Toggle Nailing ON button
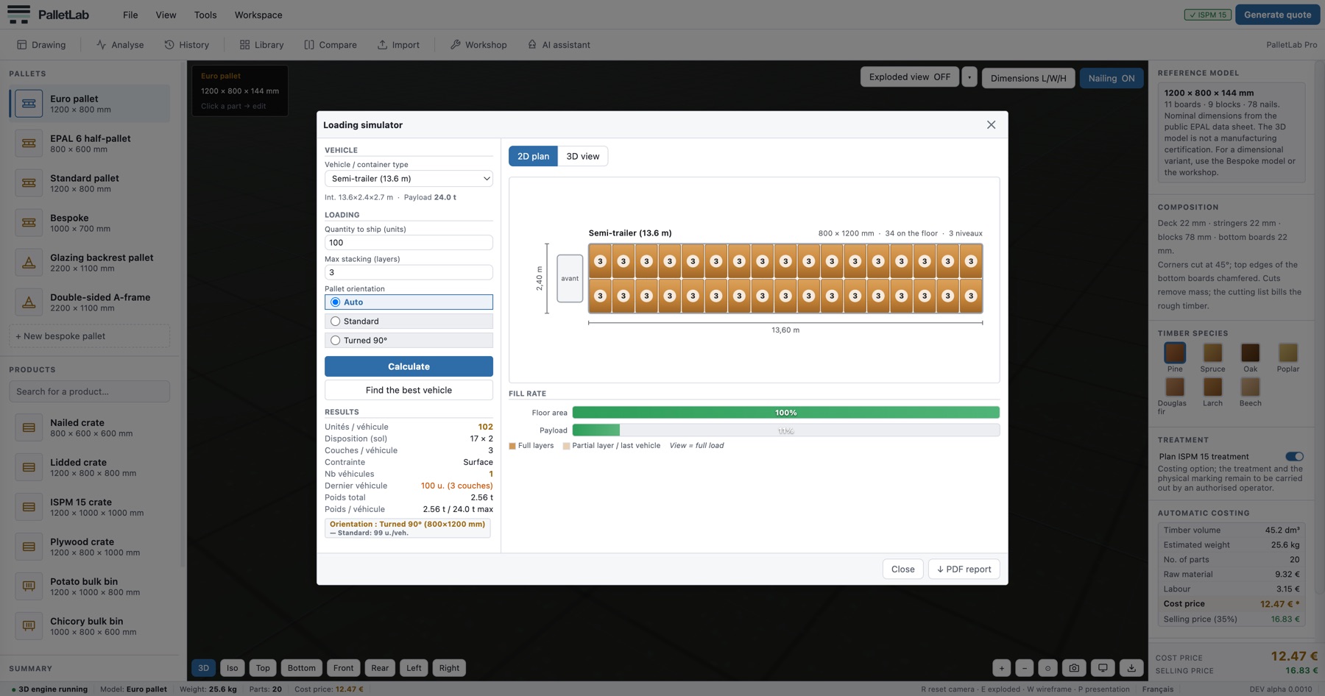 (x=1111, y=78)
